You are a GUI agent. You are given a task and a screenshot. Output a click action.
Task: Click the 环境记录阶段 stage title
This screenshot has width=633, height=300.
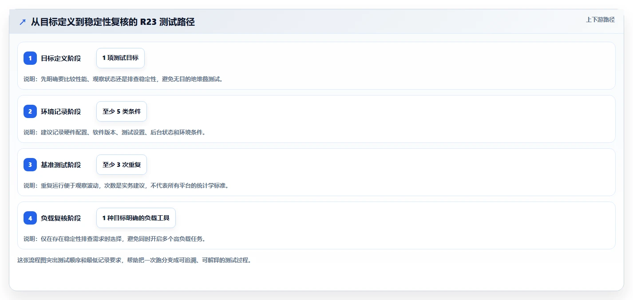pos(61,111)
